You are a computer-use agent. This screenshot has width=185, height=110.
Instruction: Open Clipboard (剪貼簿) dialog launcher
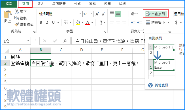point(34,32)
